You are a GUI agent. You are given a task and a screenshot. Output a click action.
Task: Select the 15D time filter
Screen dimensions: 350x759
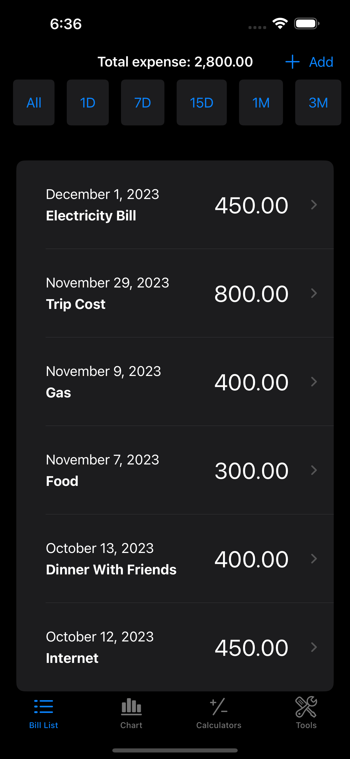tap(202, 103)
